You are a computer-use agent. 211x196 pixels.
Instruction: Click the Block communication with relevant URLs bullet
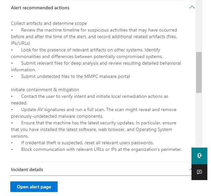(x=101, y=149)
